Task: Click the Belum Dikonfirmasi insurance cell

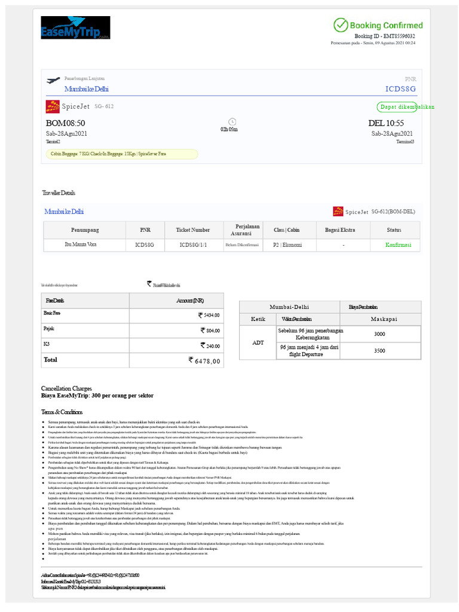Action: pyautogui.click(x=242, y=245)
